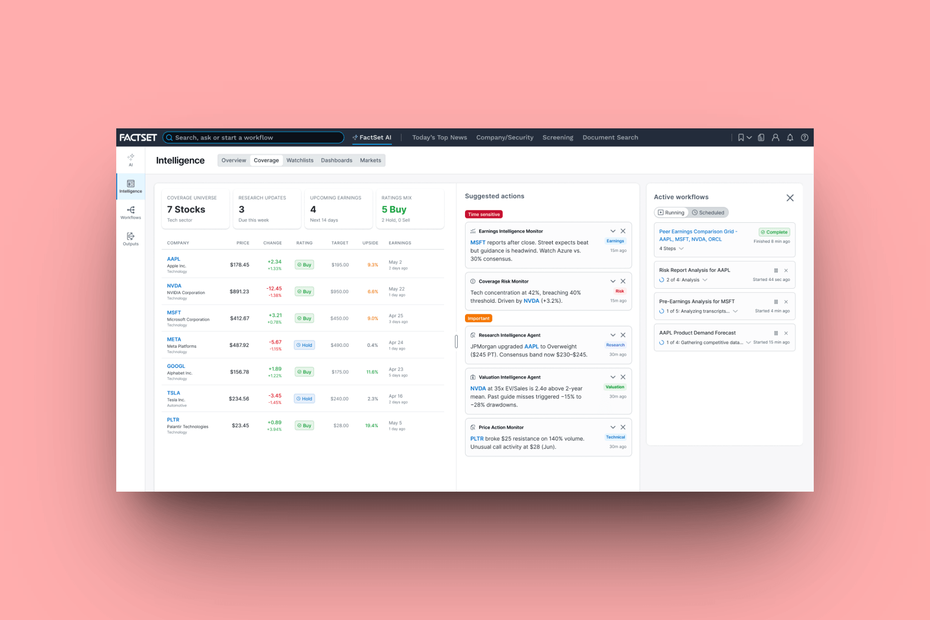Click the Coverage Risk Monitor alert icon
The height and width of the screenshot is (620, 930).
[473, 281]
